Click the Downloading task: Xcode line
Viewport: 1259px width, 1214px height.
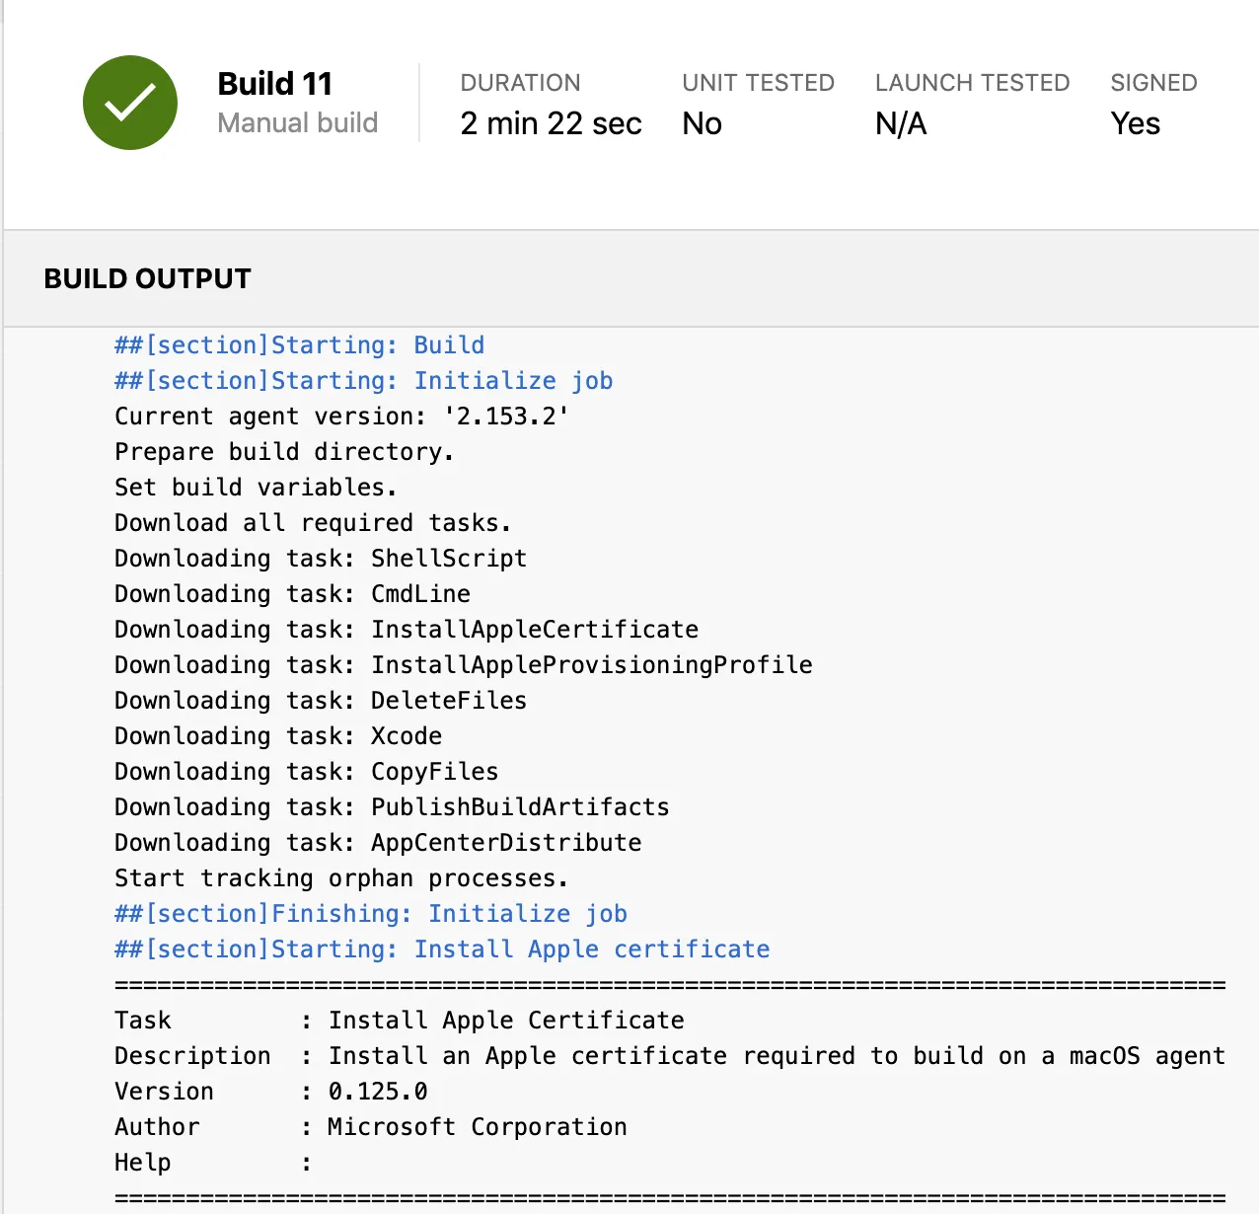pyautogui.click(x=278, y=736)
